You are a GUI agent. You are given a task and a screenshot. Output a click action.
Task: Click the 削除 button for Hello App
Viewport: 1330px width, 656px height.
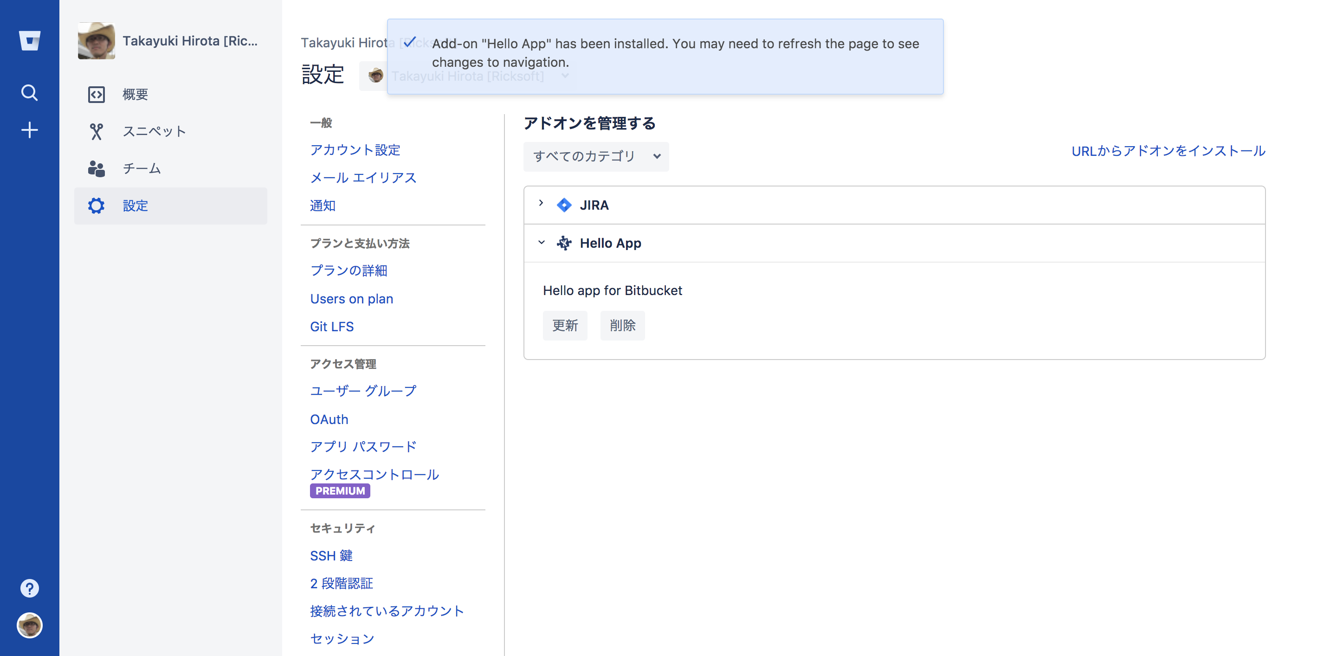click(622, 326)
